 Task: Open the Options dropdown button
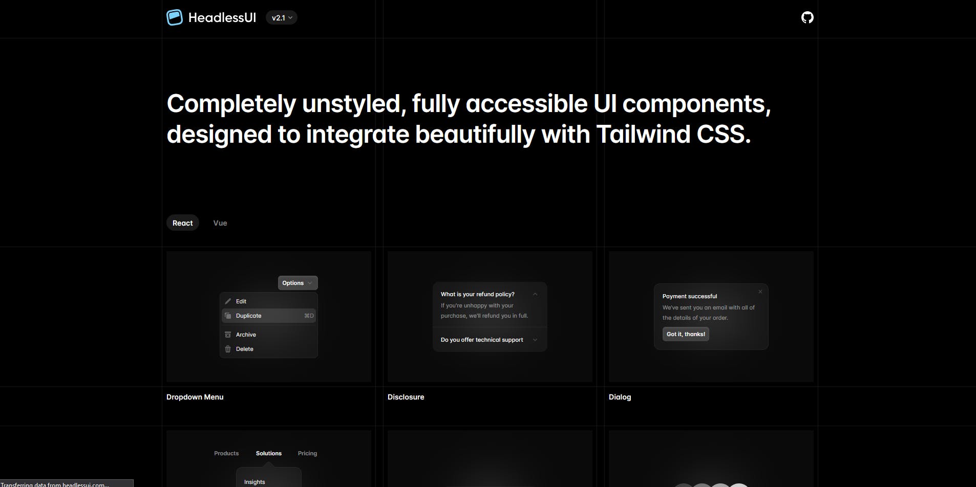click(298, 283)
